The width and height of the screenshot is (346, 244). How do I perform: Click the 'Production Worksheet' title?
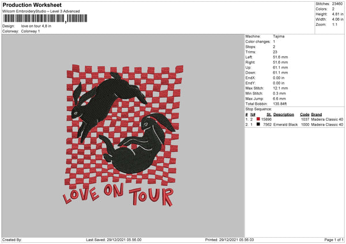click(32, 5)
